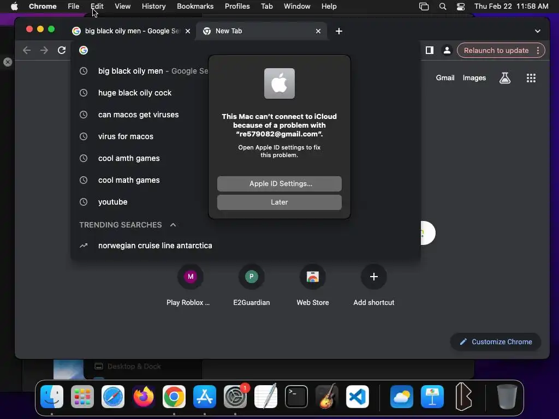
Task: Open the Trash in the Dock
Action: point(507,397)
